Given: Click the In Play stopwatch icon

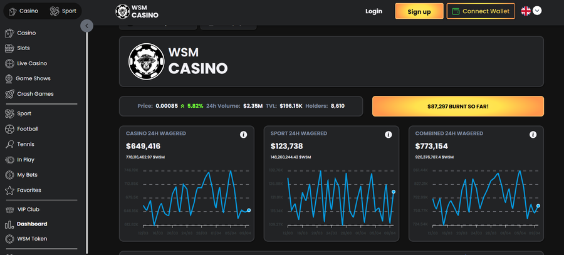Looking at the screenshot, I should (9, 160).
